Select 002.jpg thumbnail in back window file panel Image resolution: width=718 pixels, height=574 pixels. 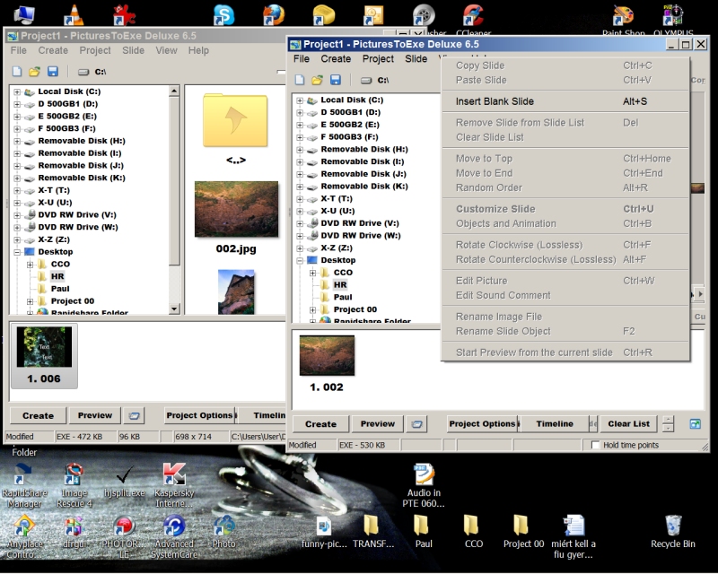[236, 209]
